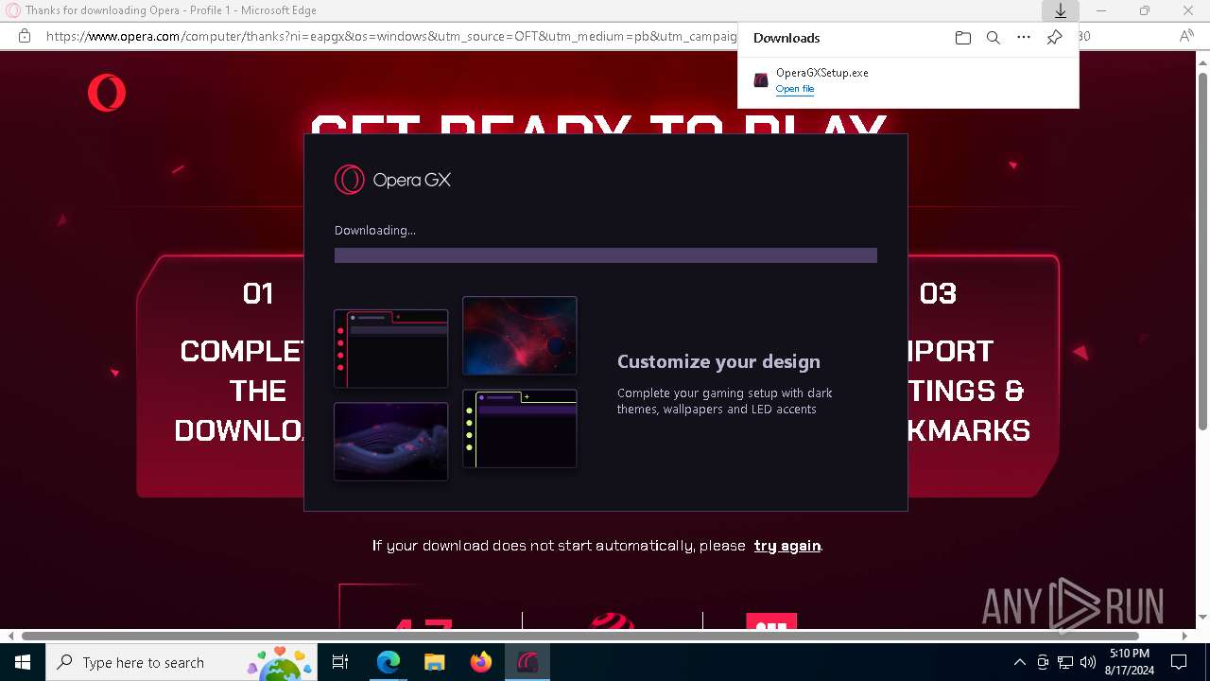
Task: Click the address bar URL
Action: [391, 37]
